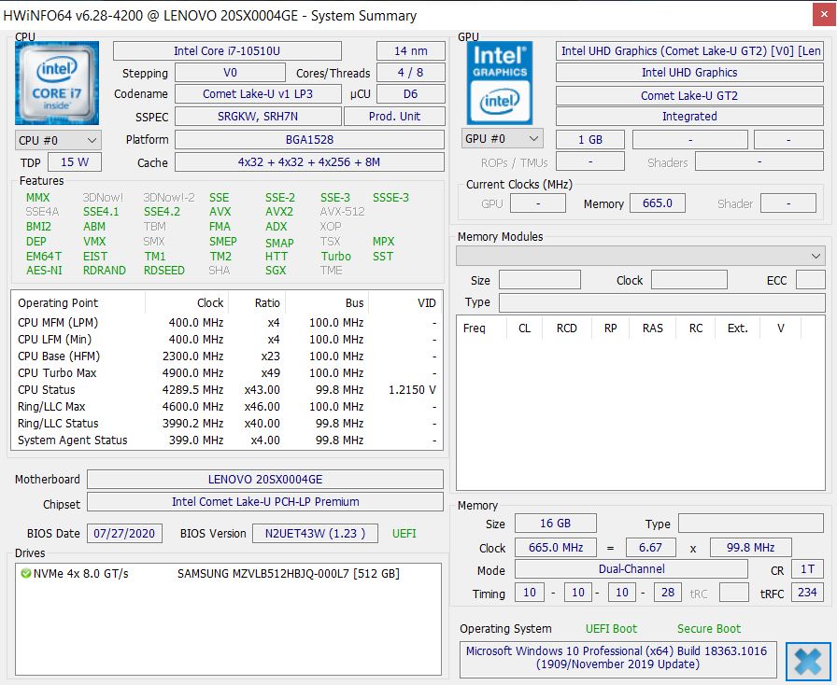Select the System Agent Status row
The width and height of the screenshot is (837, 685).
point(227,440)
